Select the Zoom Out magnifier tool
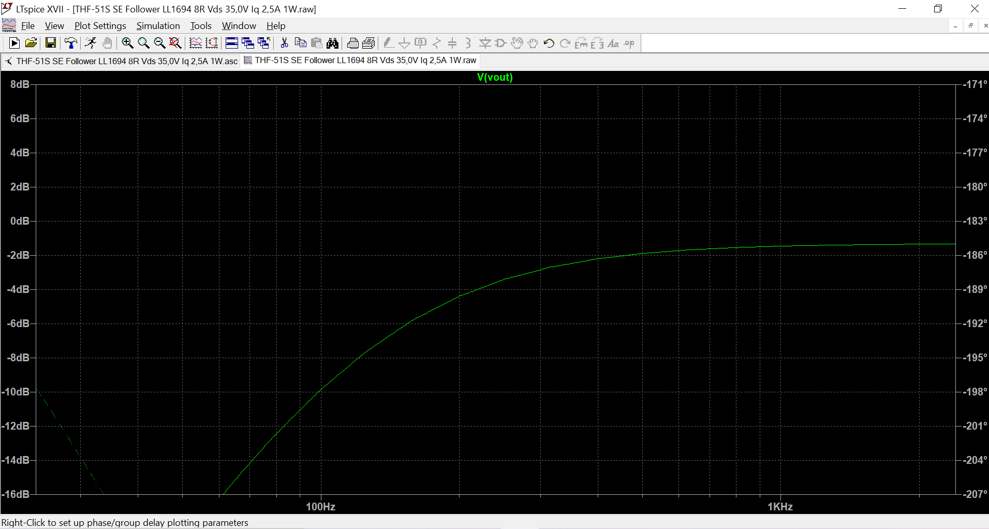989x529 pixels. click(159, 43)
